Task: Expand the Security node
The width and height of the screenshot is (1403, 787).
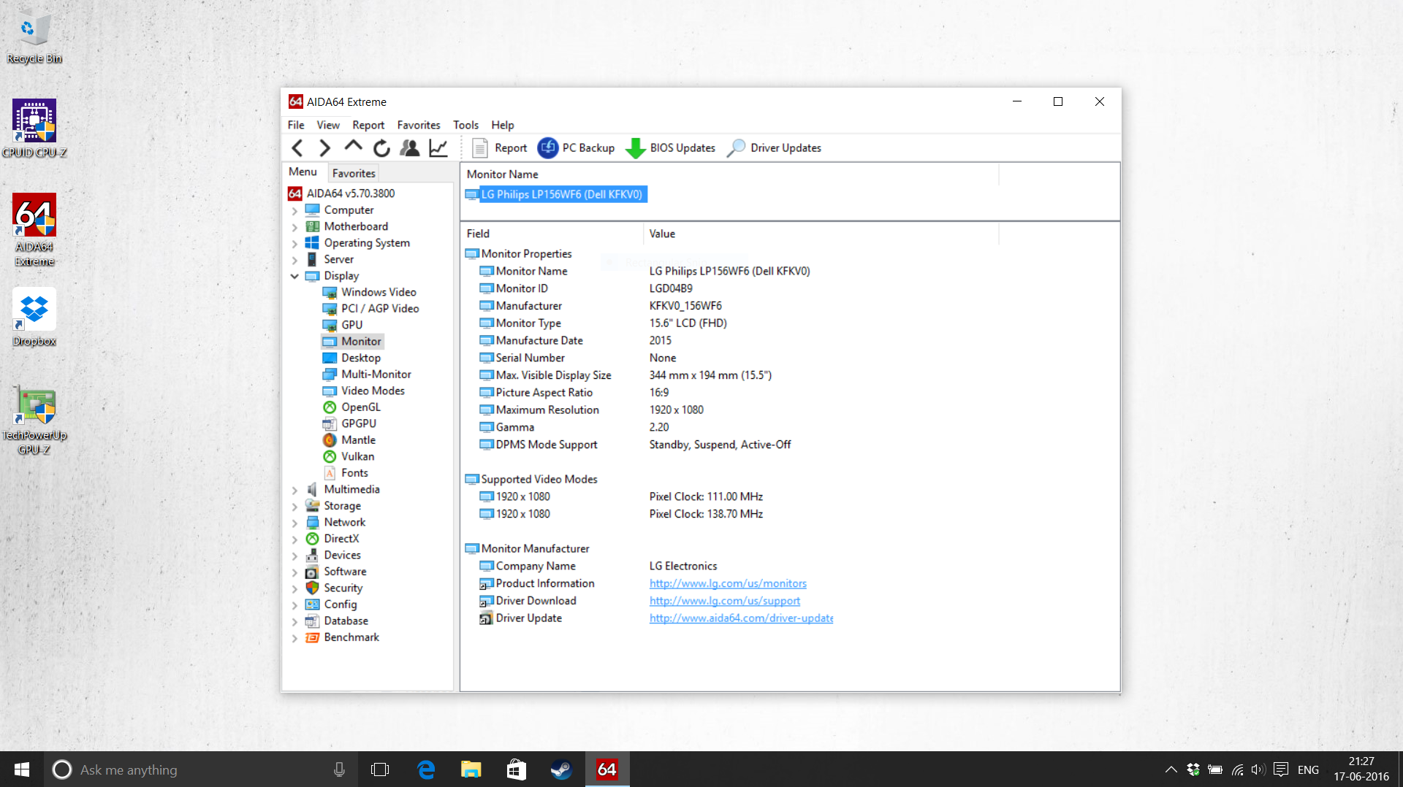Action: tap(294, 588)
